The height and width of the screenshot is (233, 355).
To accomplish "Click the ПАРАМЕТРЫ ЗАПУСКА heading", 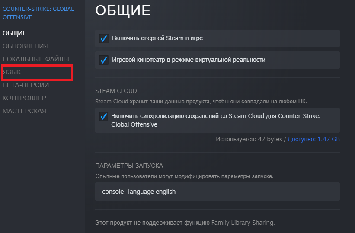I will point(129,166).
